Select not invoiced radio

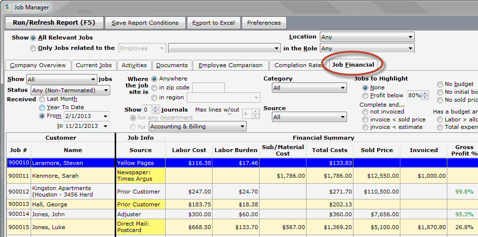[365, 112]
